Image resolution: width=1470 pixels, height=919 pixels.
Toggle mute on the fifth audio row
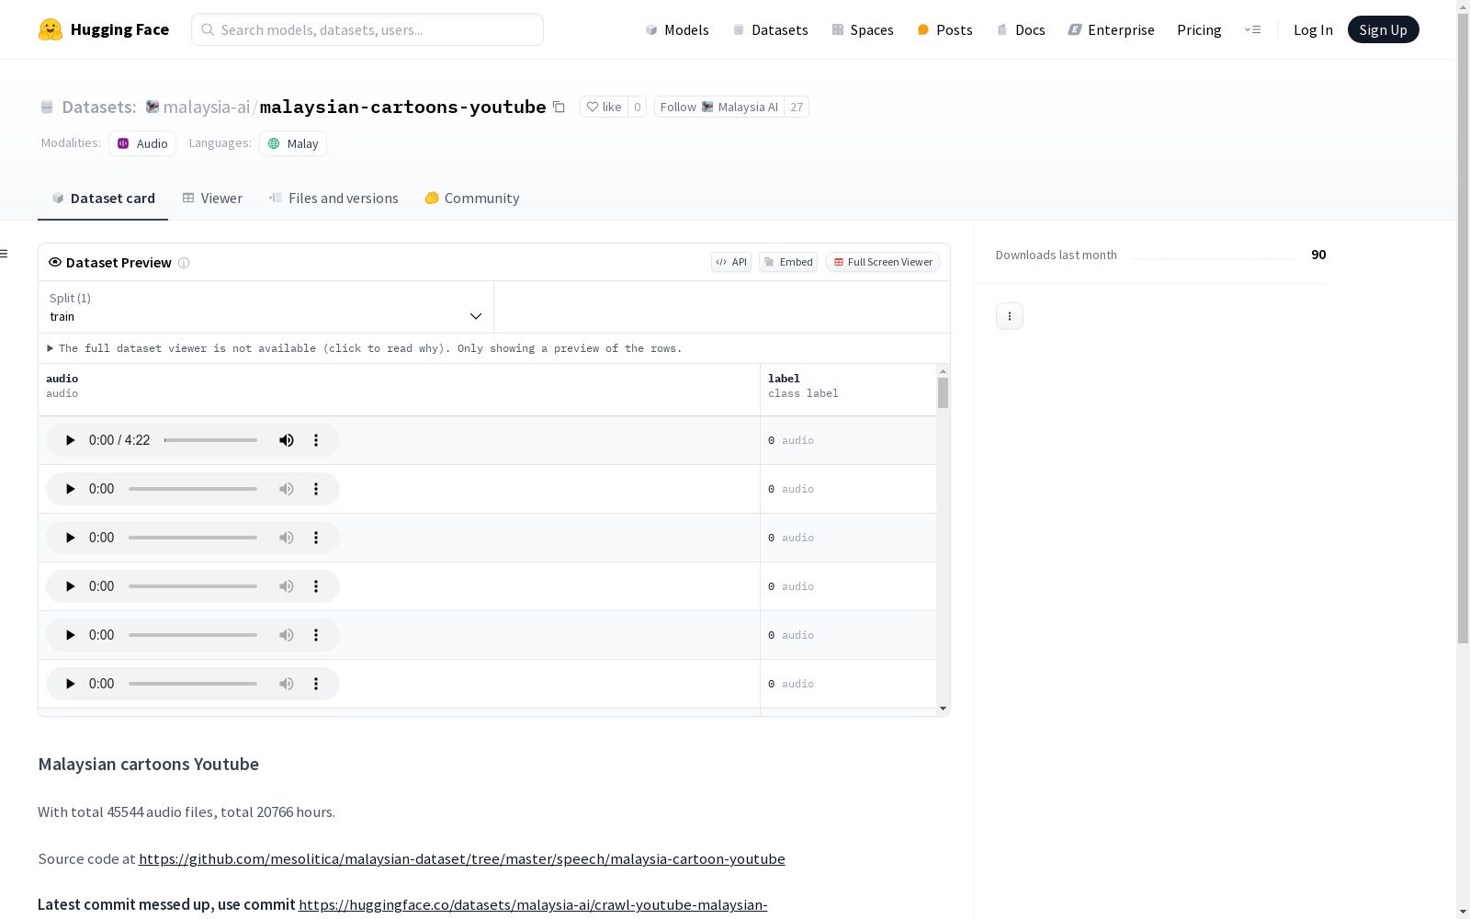tap(287, 635)
